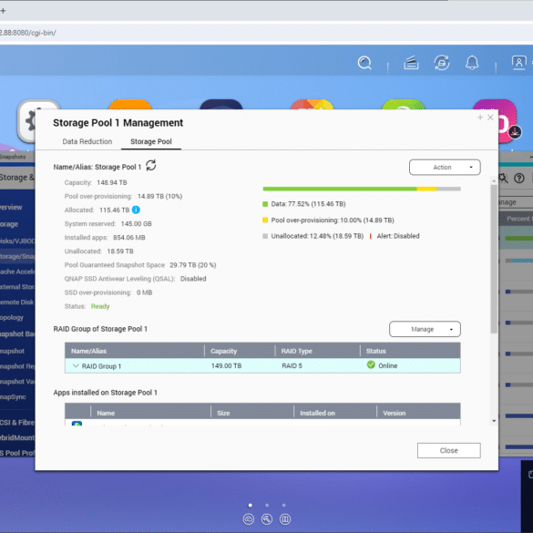Viewport: 533px width, 533px height.
Task: Sort by Installed on column header
Action: 335,413
